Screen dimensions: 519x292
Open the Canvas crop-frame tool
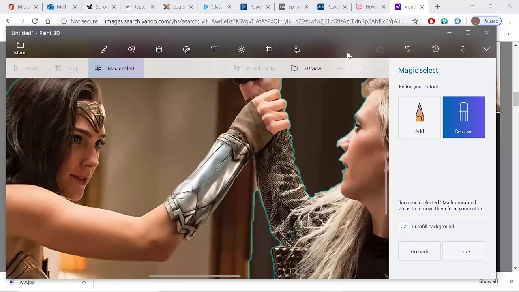coord(269,49)
